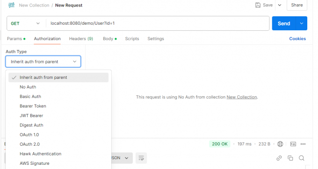
Task: Open the Auth Type combo box
Action: coord(43,62)
